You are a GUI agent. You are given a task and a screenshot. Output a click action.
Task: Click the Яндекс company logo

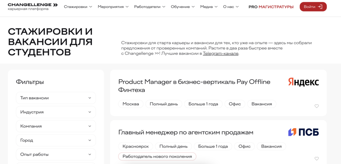[x=303, y=82]
